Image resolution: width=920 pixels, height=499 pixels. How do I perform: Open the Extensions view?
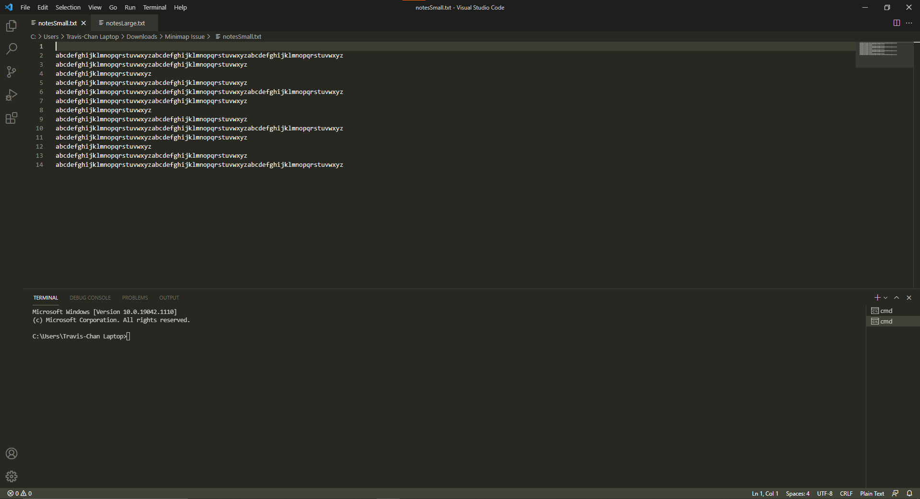11,118
